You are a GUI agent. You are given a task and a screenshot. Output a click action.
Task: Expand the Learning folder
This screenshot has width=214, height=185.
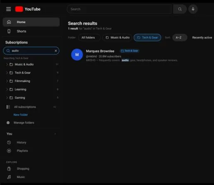coord(7,89)
